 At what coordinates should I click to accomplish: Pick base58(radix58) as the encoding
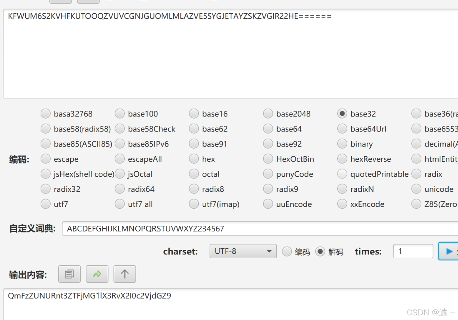[x=46, y=129]
